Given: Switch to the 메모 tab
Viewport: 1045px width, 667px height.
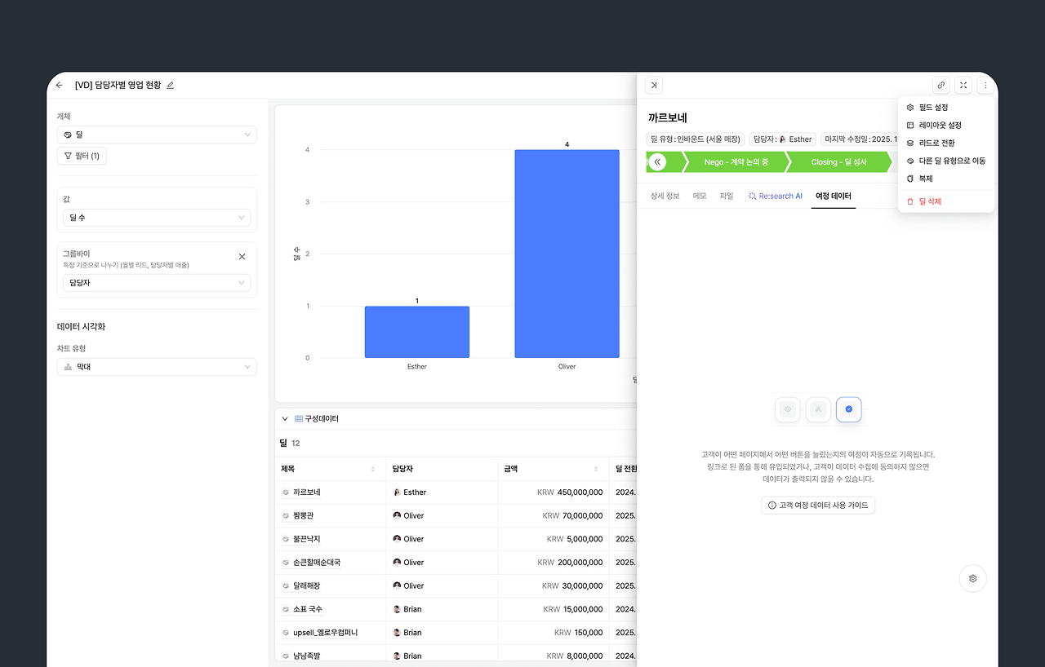Looking at the screenshot, I should pos(700,196).
